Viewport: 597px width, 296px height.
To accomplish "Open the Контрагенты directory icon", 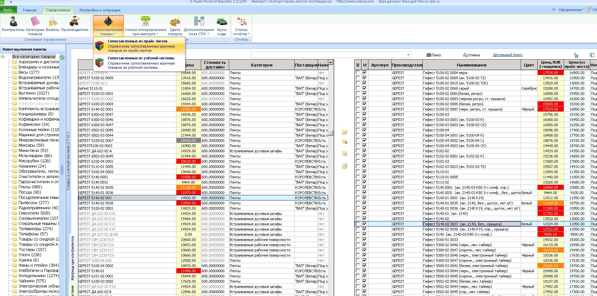I will click(13, 25).
